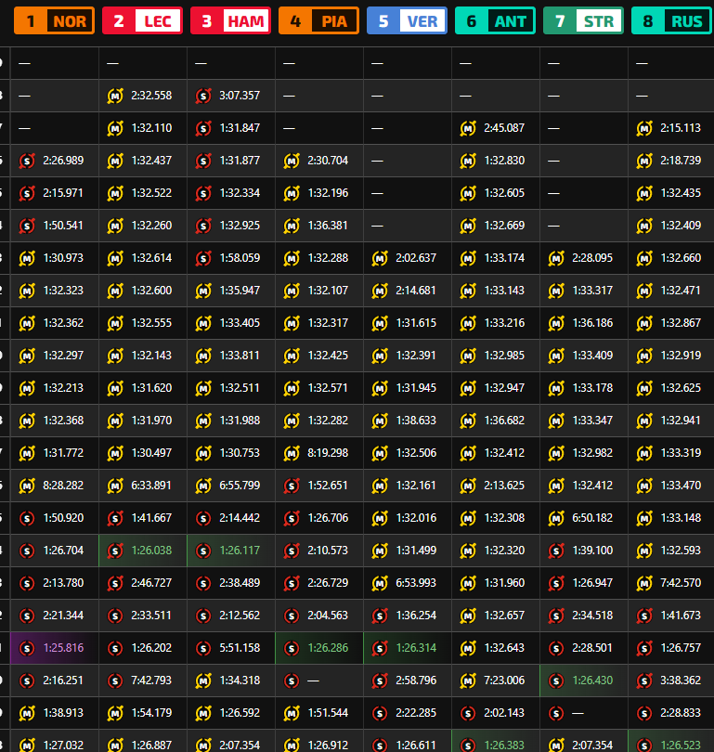The height and width of the screenshot is (752, 714).
Task: Click lap time 2:13.625
Action: coord(504,486)
